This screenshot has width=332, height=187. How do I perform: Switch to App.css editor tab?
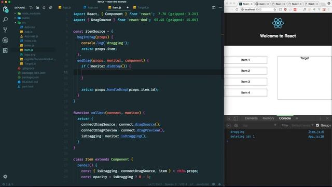tap(91, 7)
